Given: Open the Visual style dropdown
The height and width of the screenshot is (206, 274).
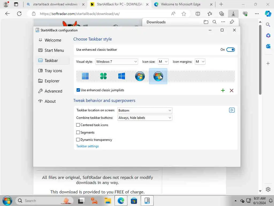Looking at the screenshot, I should point(117,62).
